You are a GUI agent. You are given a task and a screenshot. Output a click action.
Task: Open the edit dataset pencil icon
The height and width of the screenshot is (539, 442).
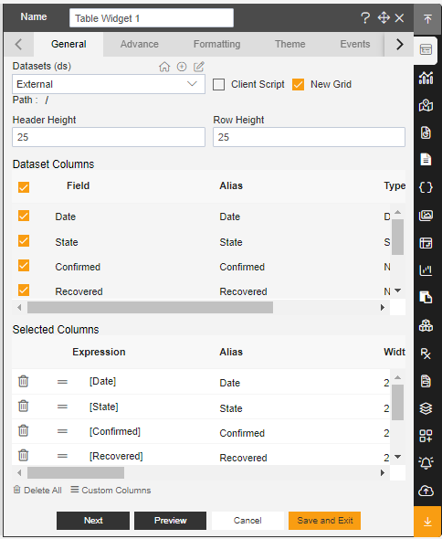click(199, 67)
